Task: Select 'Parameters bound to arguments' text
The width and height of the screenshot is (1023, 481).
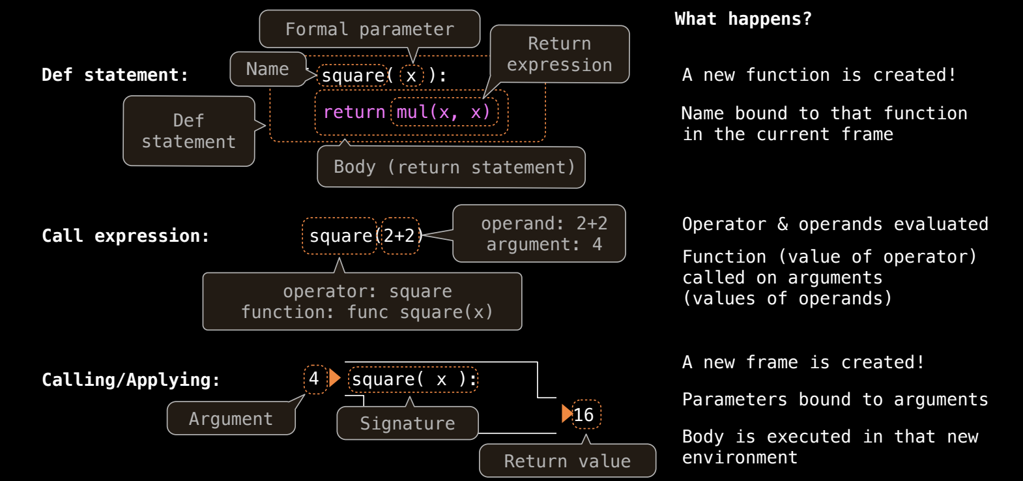Action: pyautogui.click(x=835, y=400)
